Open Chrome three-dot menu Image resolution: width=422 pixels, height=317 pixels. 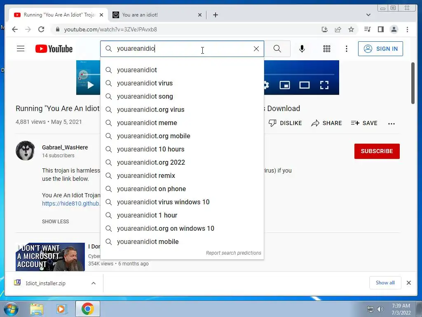click(408, 29)
